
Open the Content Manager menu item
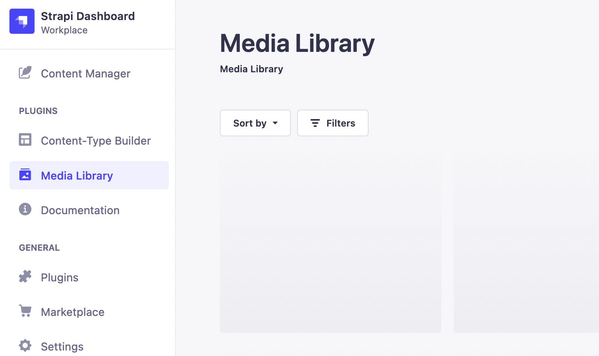(x=89, y=73)
